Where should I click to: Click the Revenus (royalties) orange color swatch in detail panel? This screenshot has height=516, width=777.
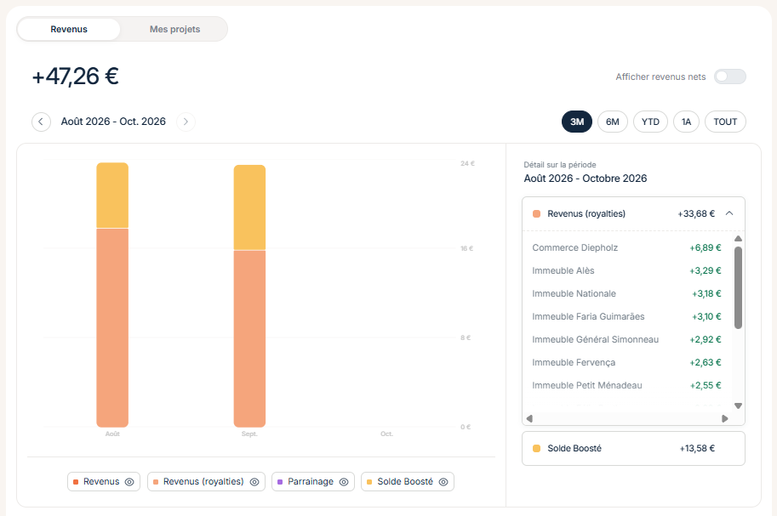[536, 214]
